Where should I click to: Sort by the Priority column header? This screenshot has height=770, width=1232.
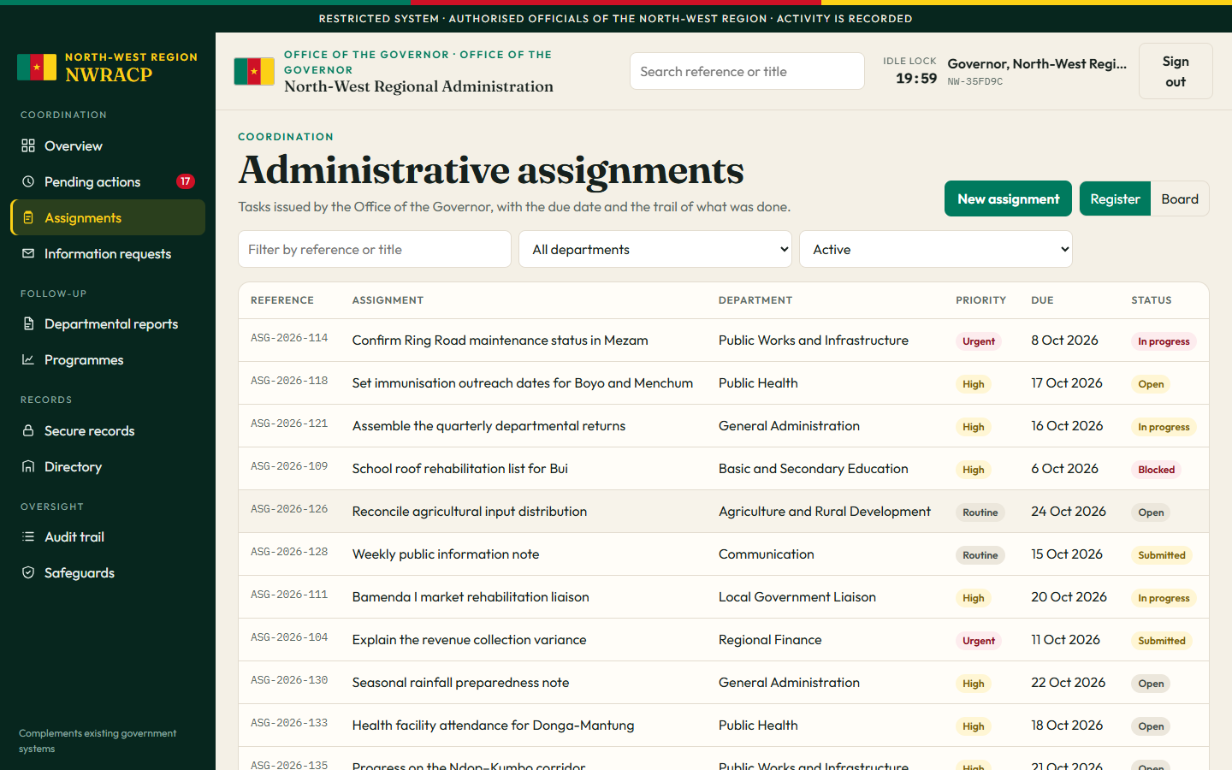coord(980,300)
